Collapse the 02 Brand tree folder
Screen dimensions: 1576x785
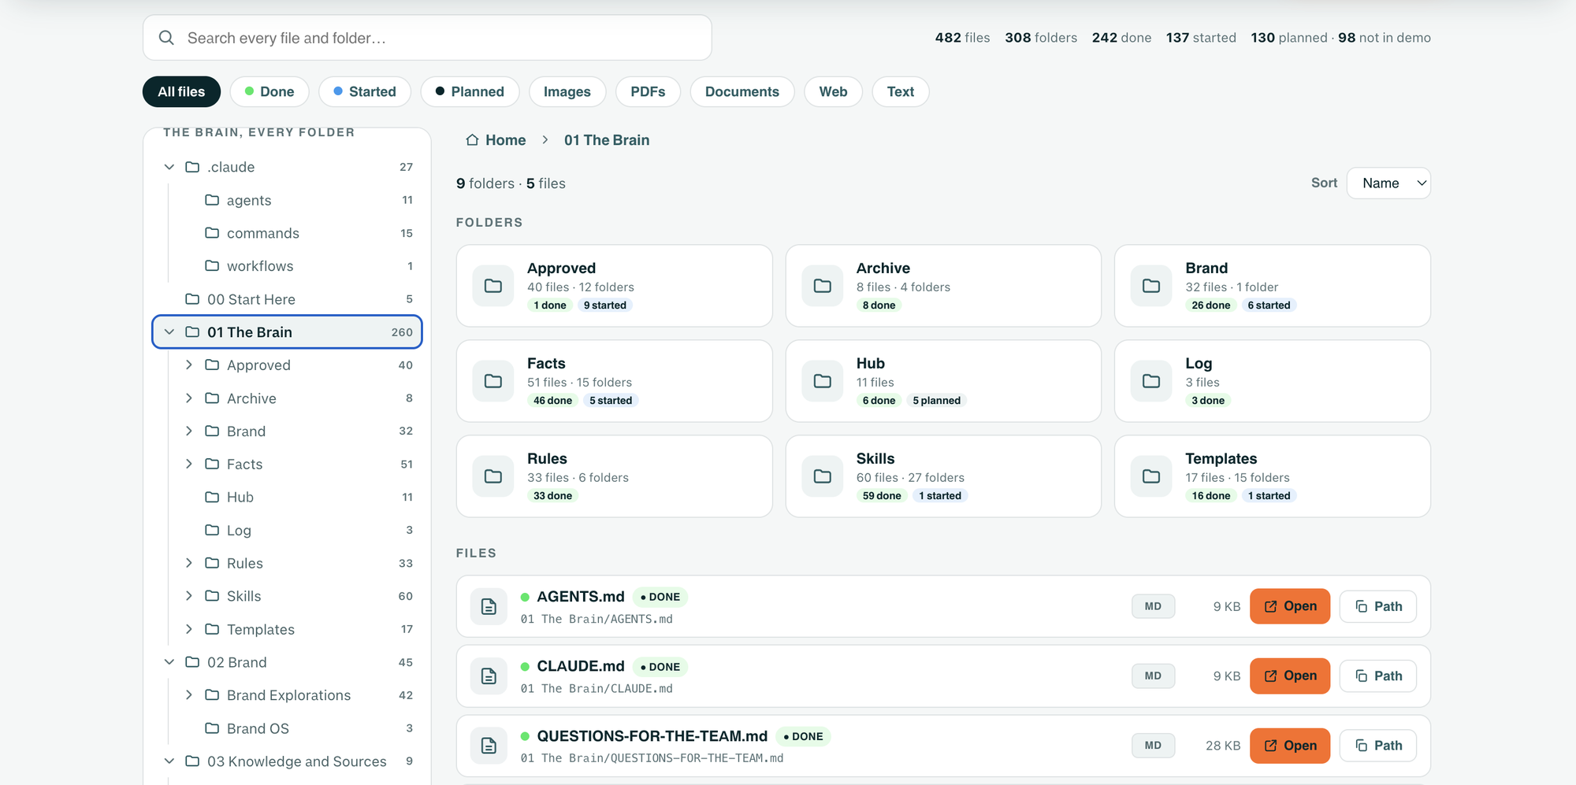[x=169, y=662]
